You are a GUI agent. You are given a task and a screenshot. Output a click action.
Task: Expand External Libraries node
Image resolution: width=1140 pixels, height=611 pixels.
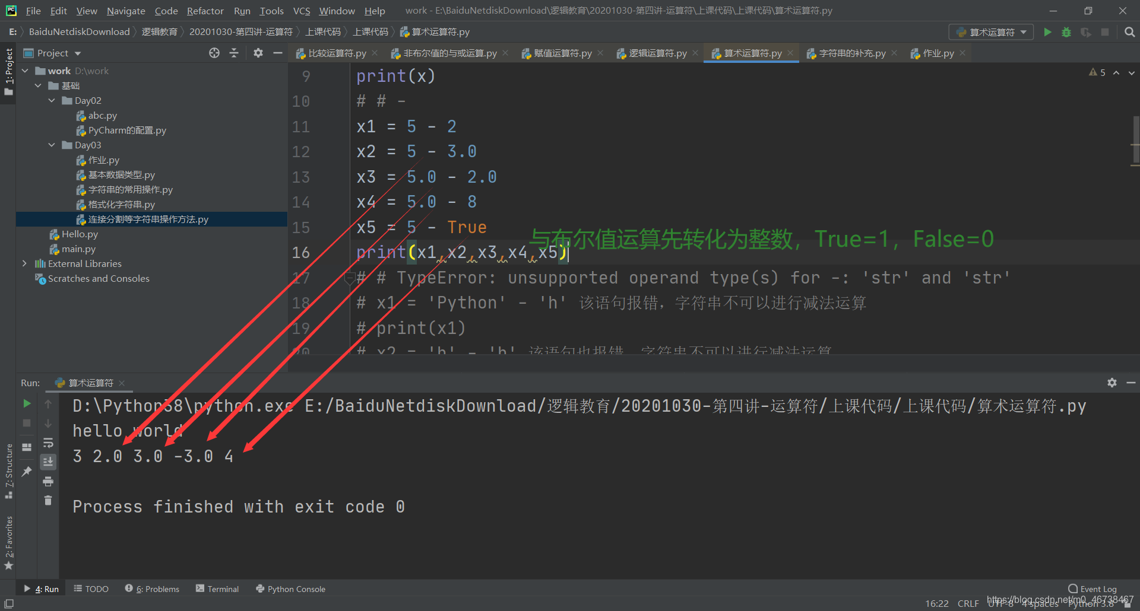tap(24, 263)
